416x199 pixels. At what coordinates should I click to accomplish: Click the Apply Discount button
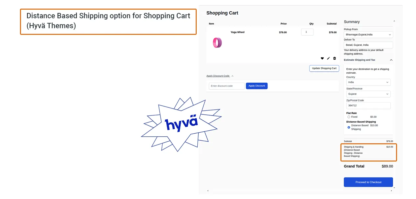tap(257, 86)
